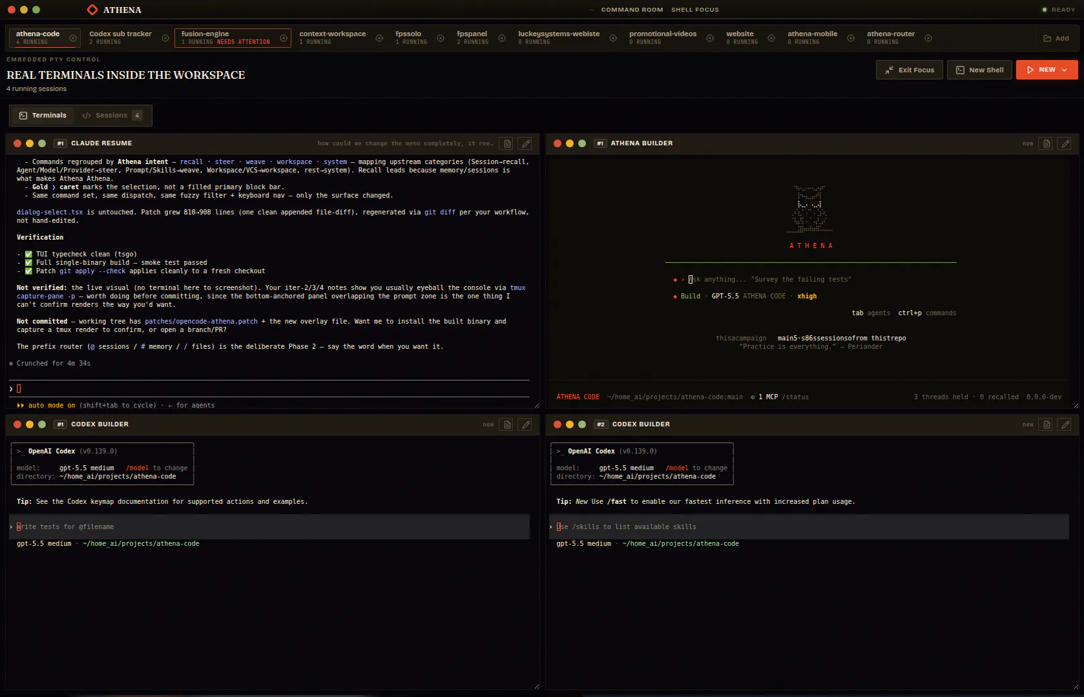
Task: Click 'patches/opencode-athena.patch' in Claude Resume output
Action: 201,322
